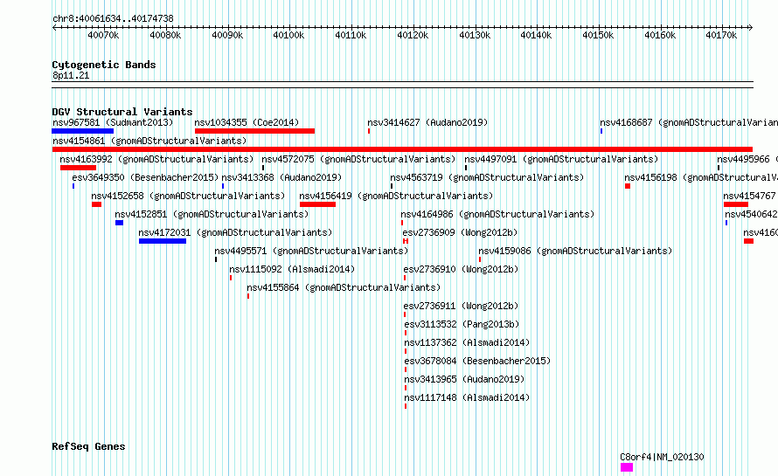
Task: Click nsv1115092 (Alsmadi2014) label
Action: click(x=292, y=269)
